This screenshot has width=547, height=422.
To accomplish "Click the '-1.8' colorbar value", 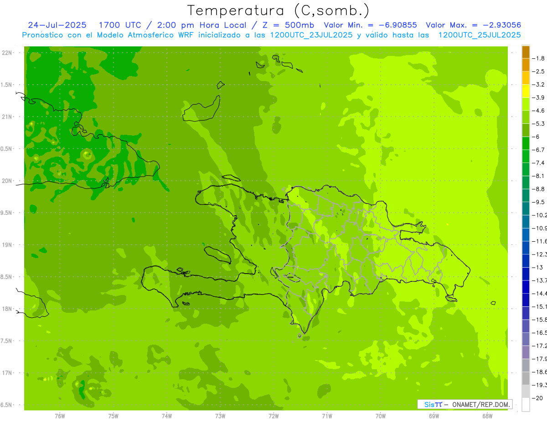I will click(x=539, y=58).
